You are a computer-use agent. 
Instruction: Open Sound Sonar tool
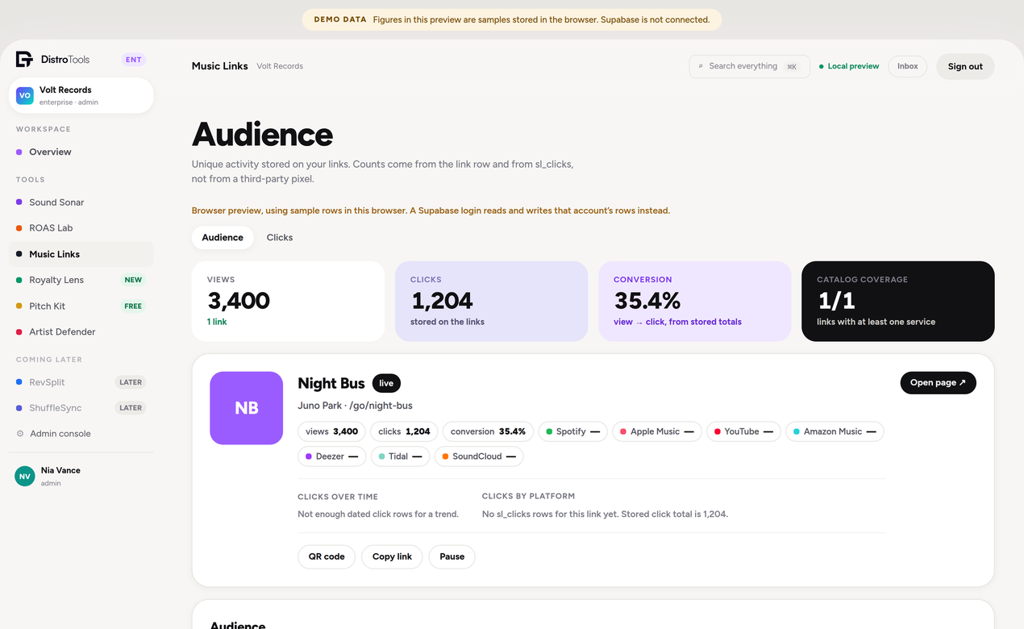pos(81,202)
